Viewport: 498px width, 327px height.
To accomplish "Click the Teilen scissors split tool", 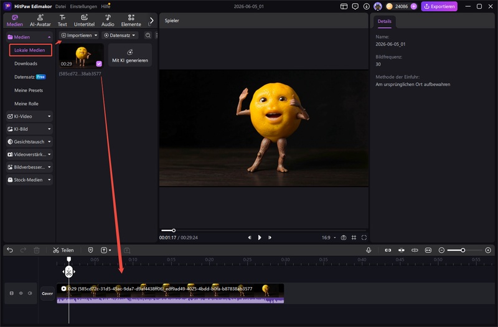I will (63, 250).
